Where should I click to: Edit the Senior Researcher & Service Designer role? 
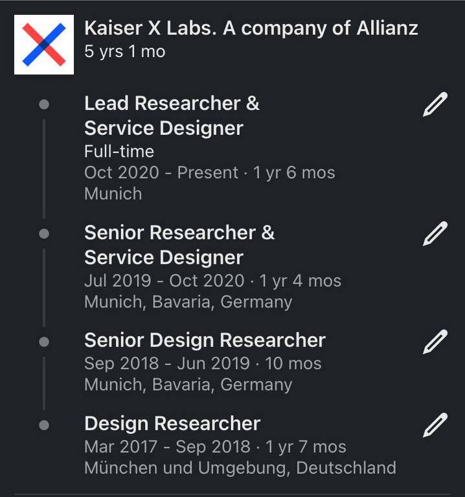(x=435, y=234)
